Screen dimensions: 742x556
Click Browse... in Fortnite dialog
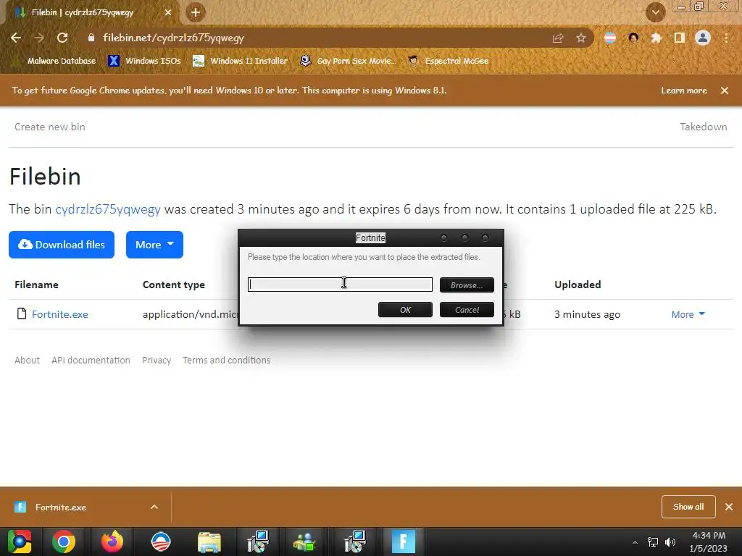coord(467,285)
